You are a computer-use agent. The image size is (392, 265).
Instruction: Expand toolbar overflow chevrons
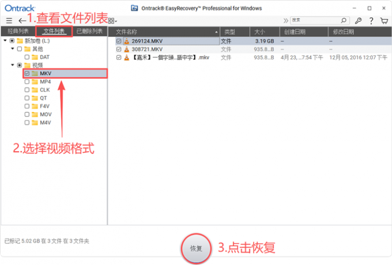click(x=285, y=21)
